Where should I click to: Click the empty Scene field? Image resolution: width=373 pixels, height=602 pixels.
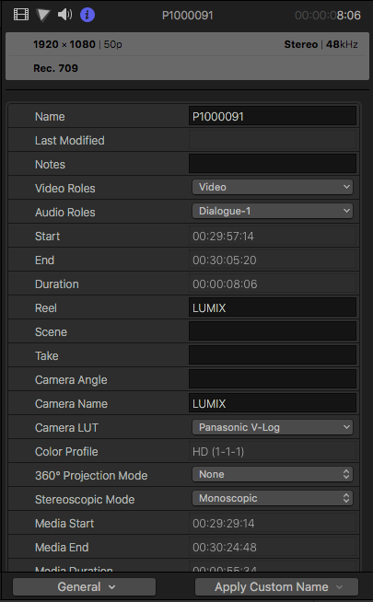click(x=273, y=331)
